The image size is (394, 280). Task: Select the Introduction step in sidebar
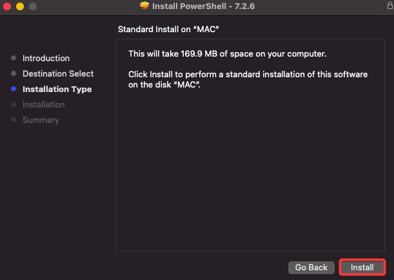click(x=46, y=58)
